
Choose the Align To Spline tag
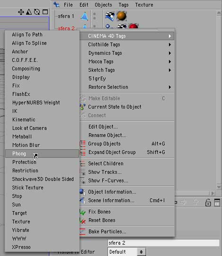[42, 43]
